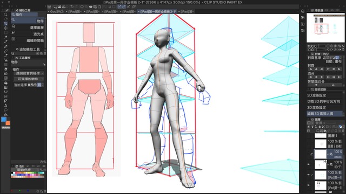Select the Eraser tool
346x194 pixels.
(x=6, y=69)
